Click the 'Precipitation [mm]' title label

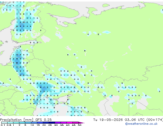click(16, 120)
